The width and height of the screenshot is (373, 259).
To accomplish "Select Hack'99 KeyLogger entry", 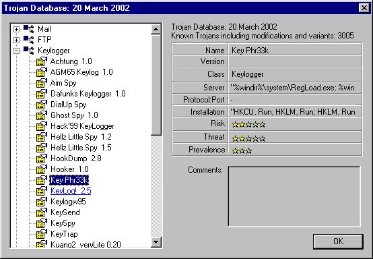I will click(x=82, y=126).
